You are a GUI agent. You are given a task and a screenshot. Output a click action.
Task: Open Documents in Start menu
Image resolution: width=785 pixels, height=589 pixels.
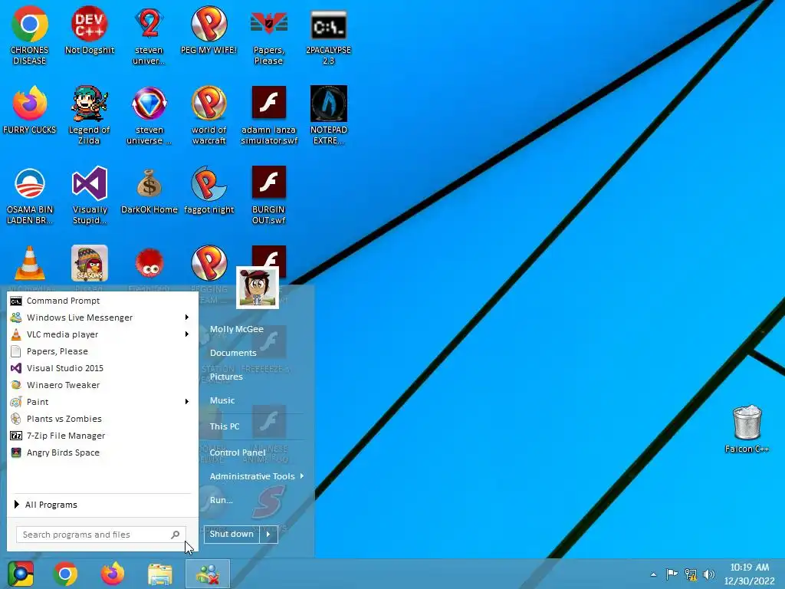point(233,353)
